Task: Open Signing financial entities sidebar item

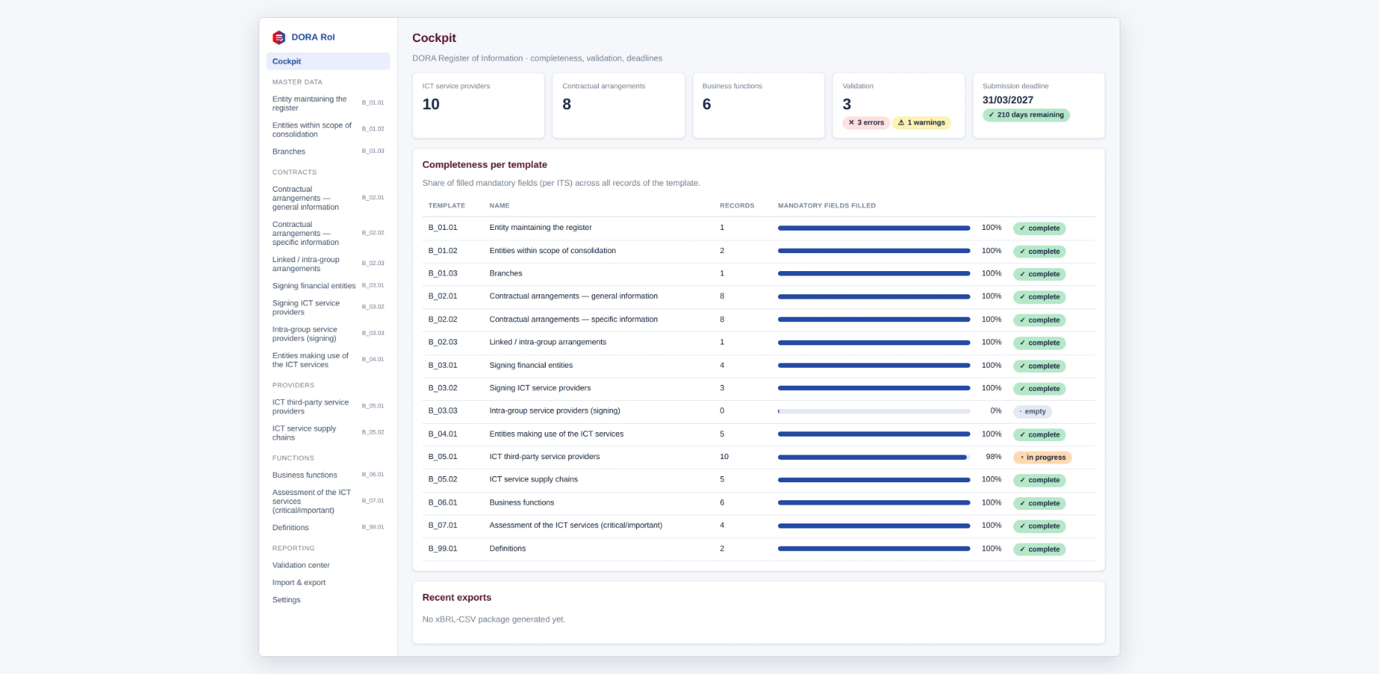Action: (x=328, y=285)
